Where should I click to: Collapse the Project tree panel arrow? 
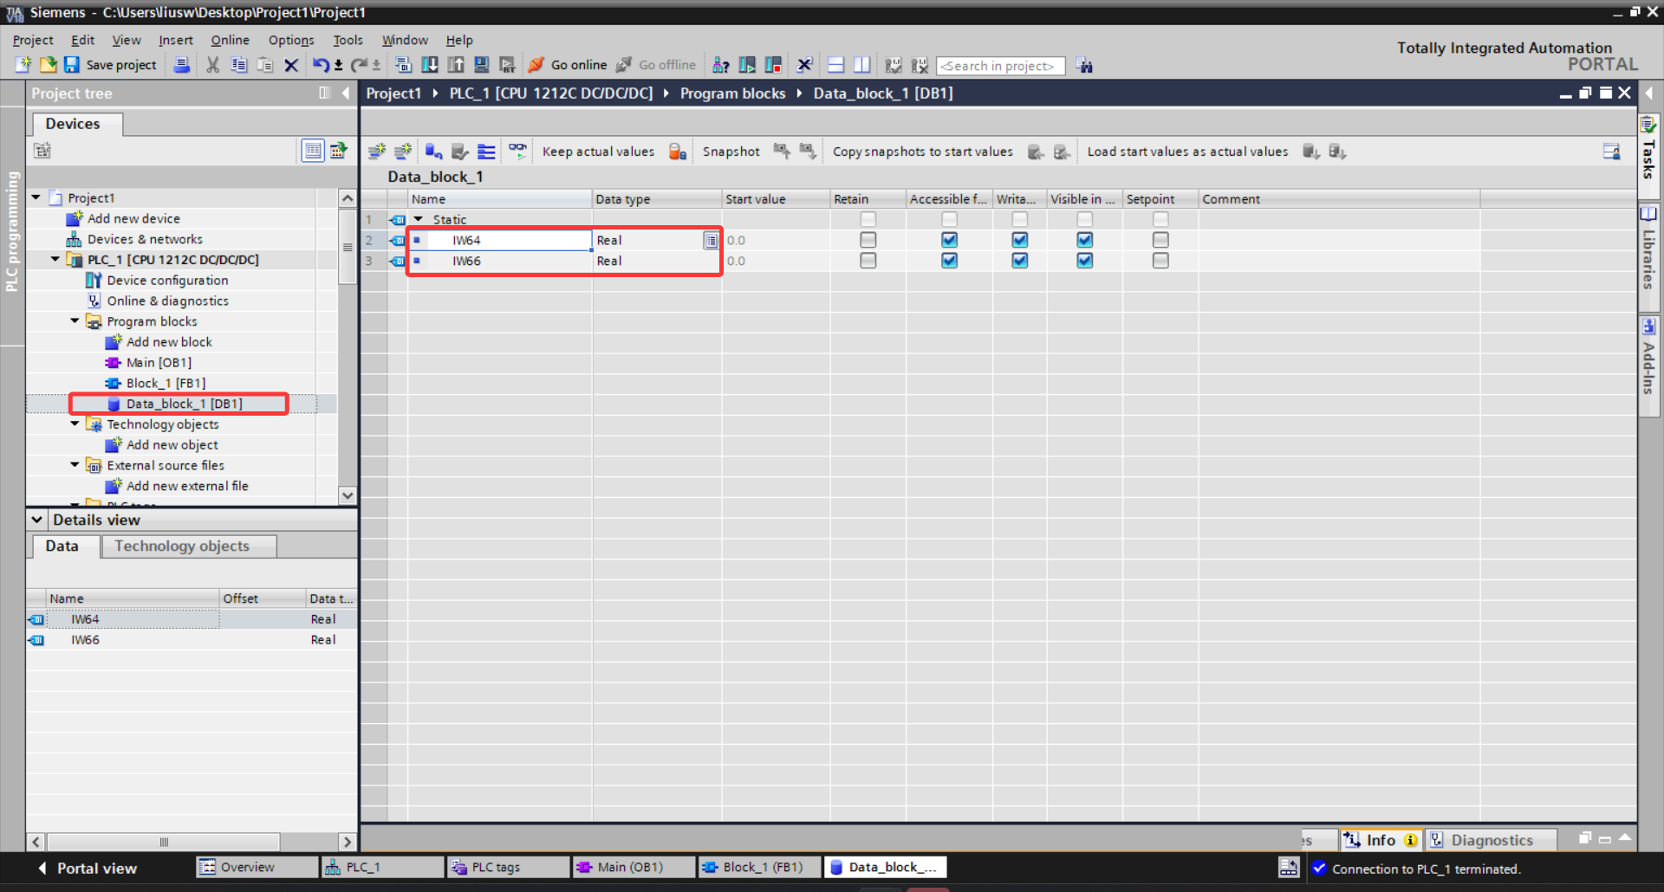[x=345, y=93]
